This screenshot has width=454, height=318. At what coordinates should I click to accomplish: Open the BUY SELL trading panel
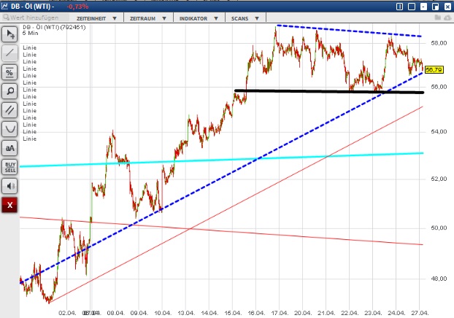[x=9, y=167]
